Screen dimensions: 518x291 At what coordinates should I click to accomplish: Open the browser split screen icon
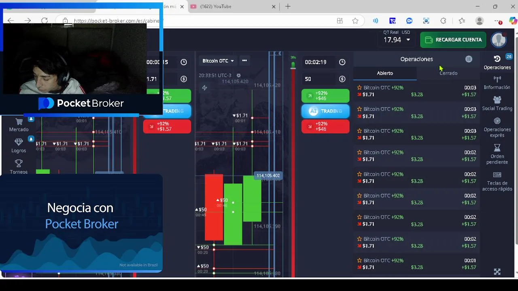(340, 21)
